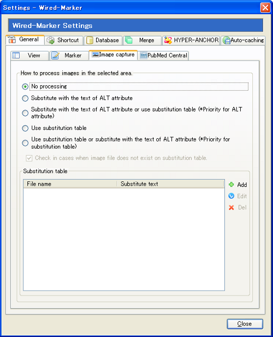
Task: Toggle Check in cases image file missing
Action: tap(29, 158)
